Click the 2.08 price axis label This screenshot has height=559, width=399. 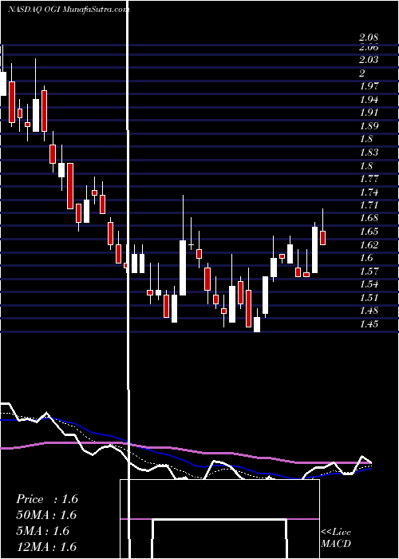(x=369, y=38)
